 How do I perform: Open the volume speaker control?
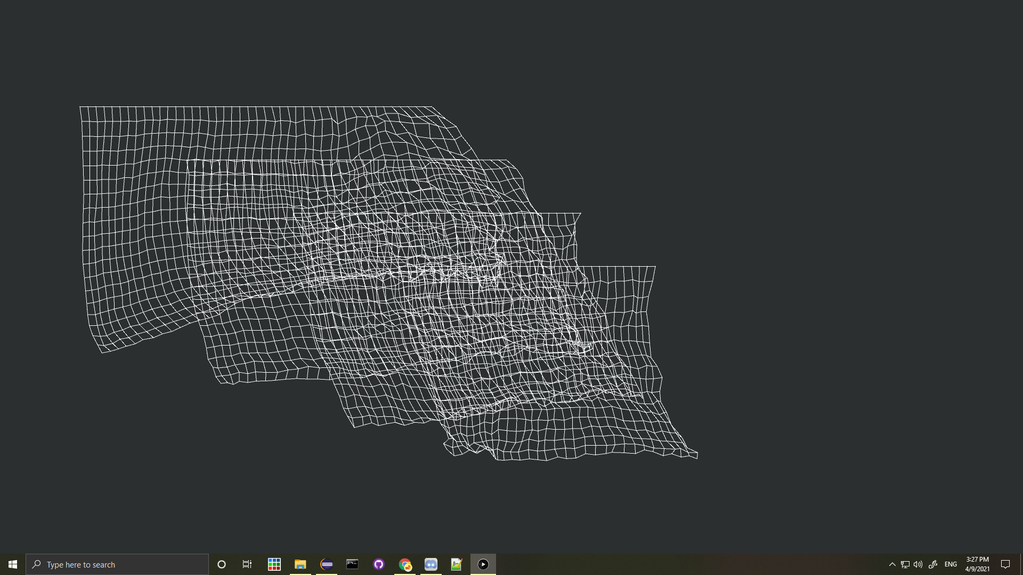(x=918, y=564)
